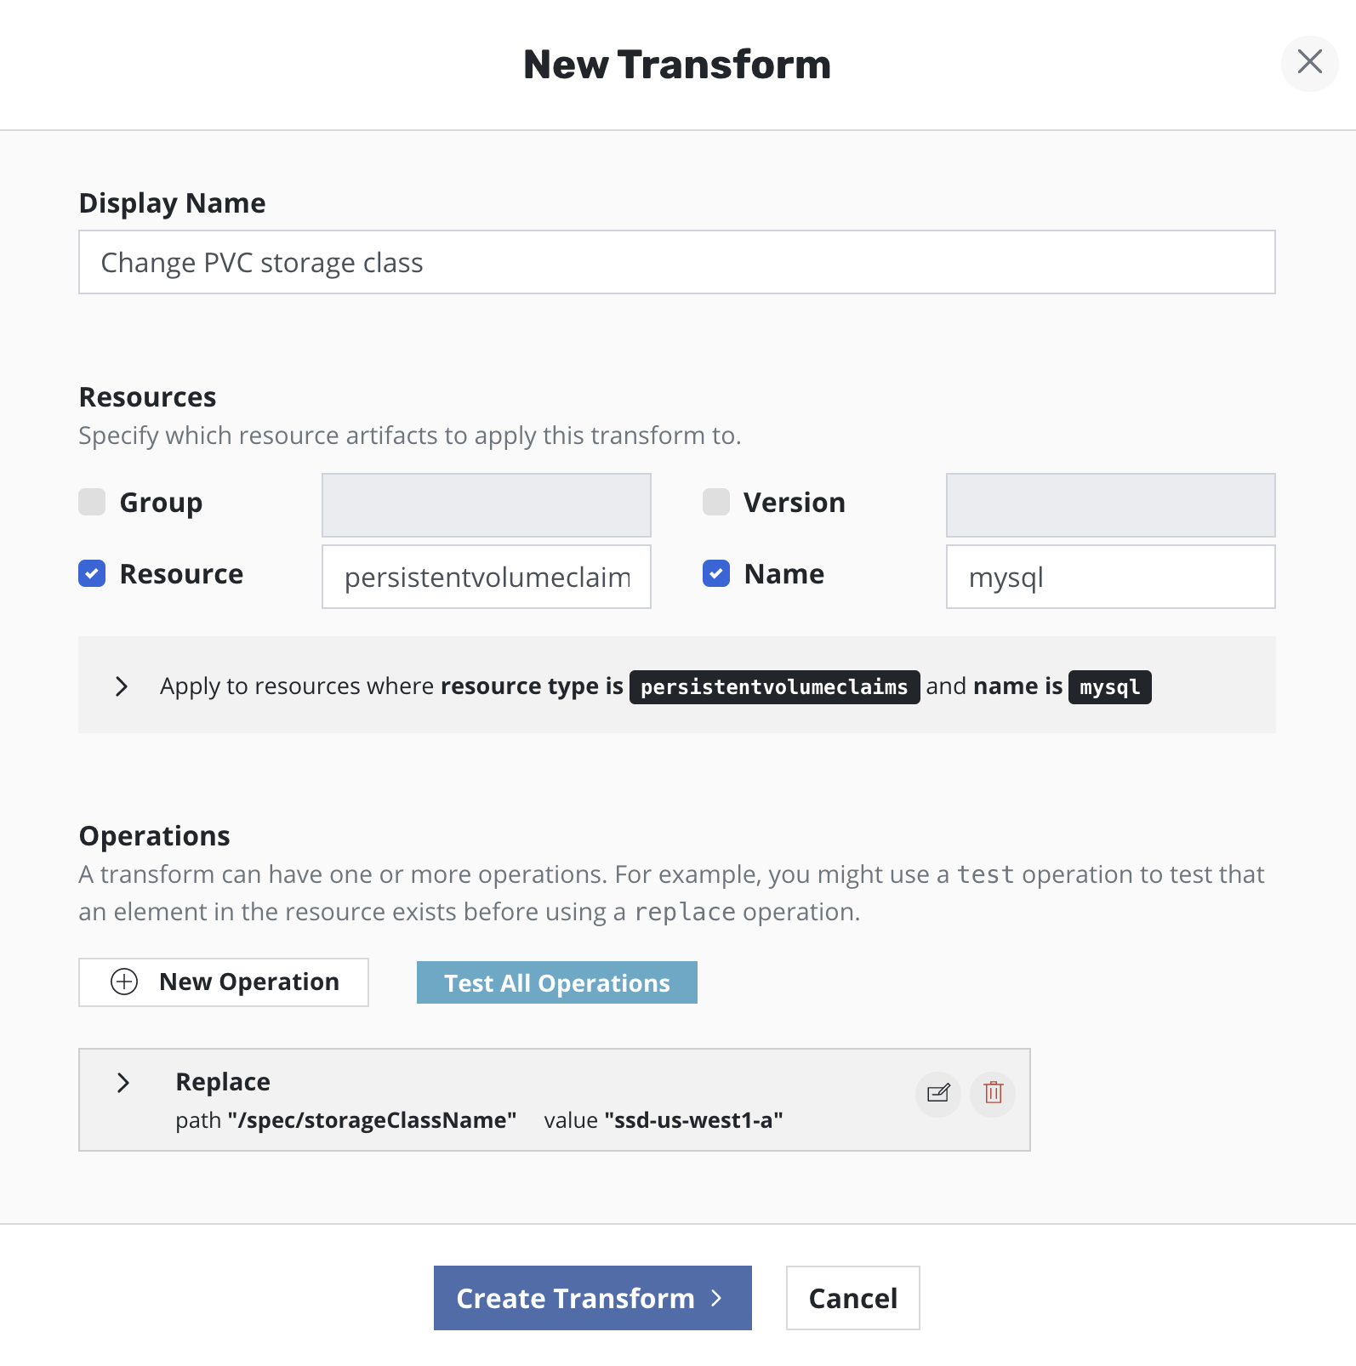Screen dimensions: 1356x1366
Task: Expand the resource filter summary row
Action: point(122,686)
